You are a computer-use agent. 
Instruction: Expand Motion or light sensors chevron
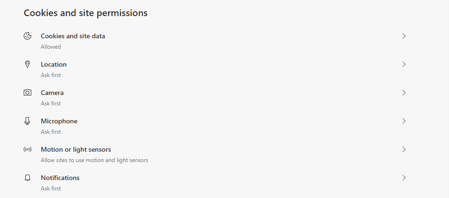404,149
